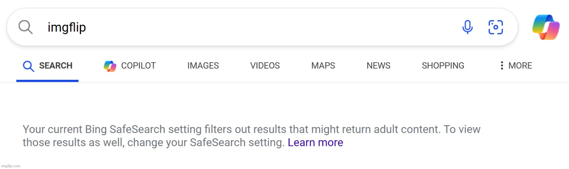Follow the Learn more link
The width and height of the screenshot is (569, 169).
pyautogui.click(x=315, y=143)
